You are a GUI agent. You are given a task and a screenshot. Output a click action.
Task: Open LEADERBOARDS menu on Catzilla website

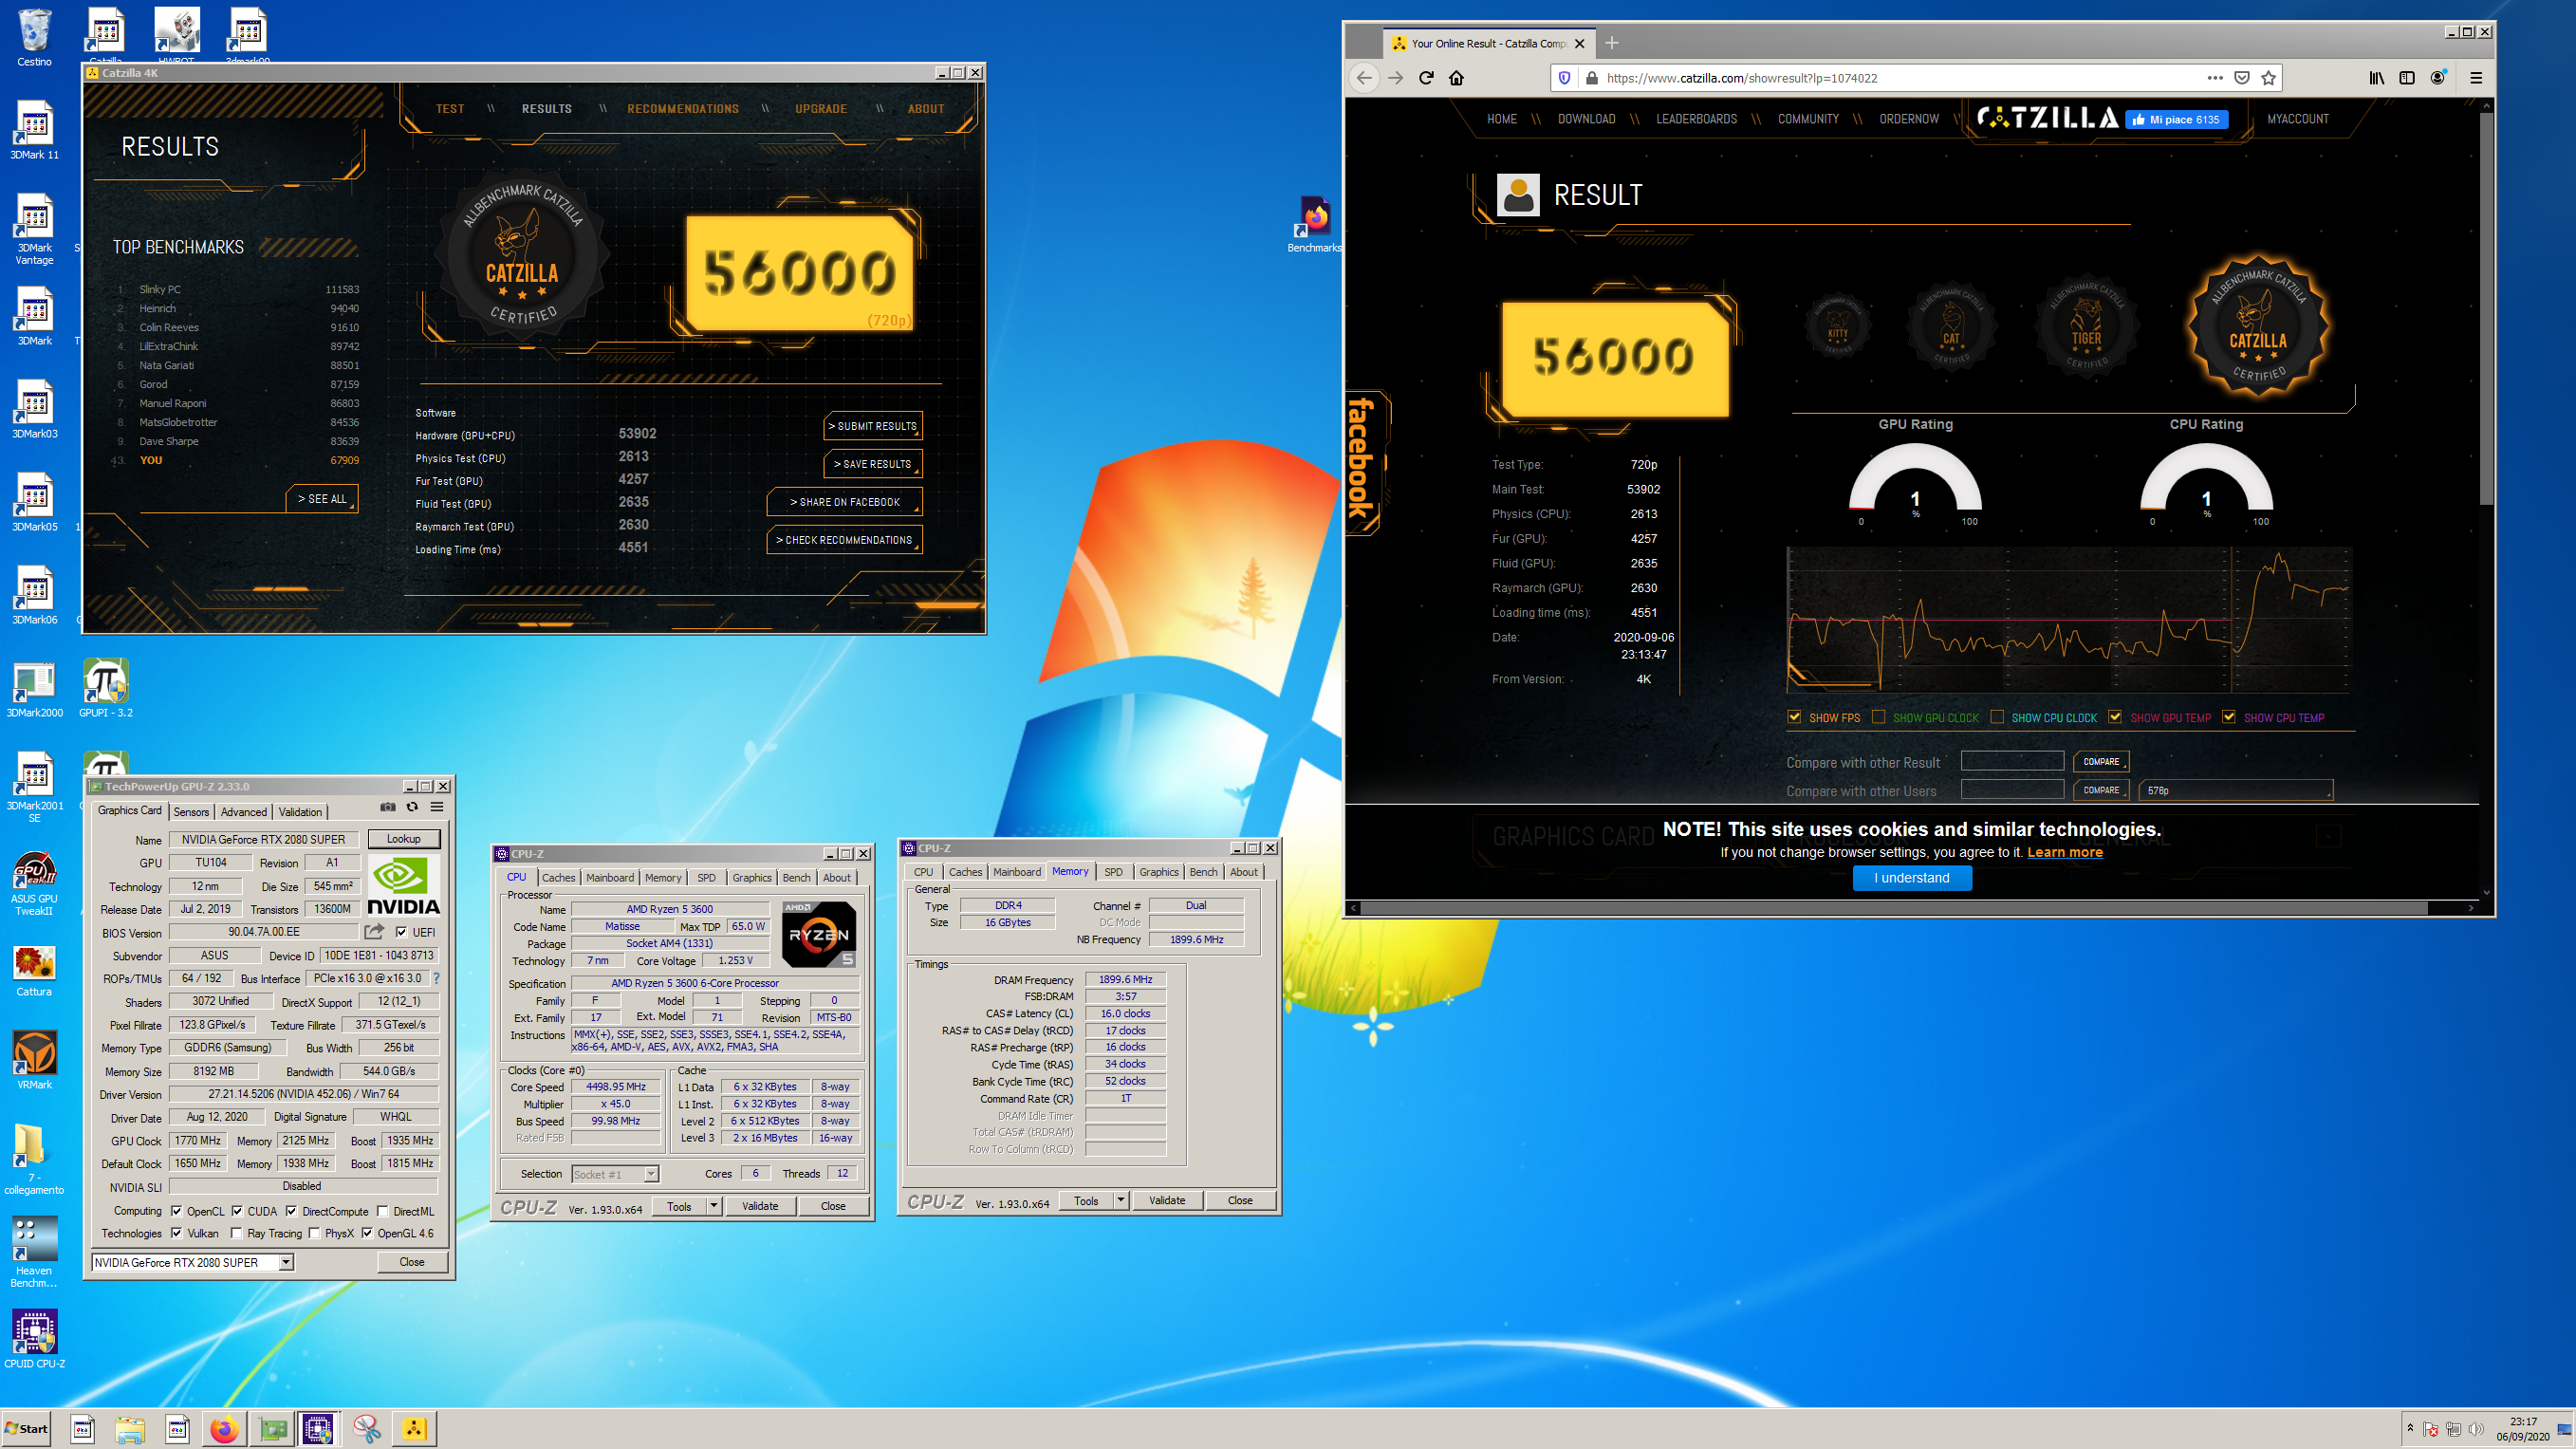tap(1696, 119)
